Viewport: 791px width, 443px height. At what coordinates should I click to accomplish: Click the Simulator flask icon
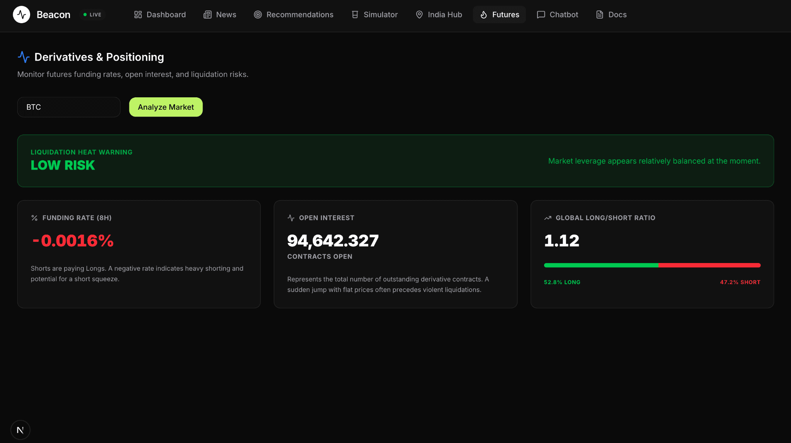coord(355,15)
